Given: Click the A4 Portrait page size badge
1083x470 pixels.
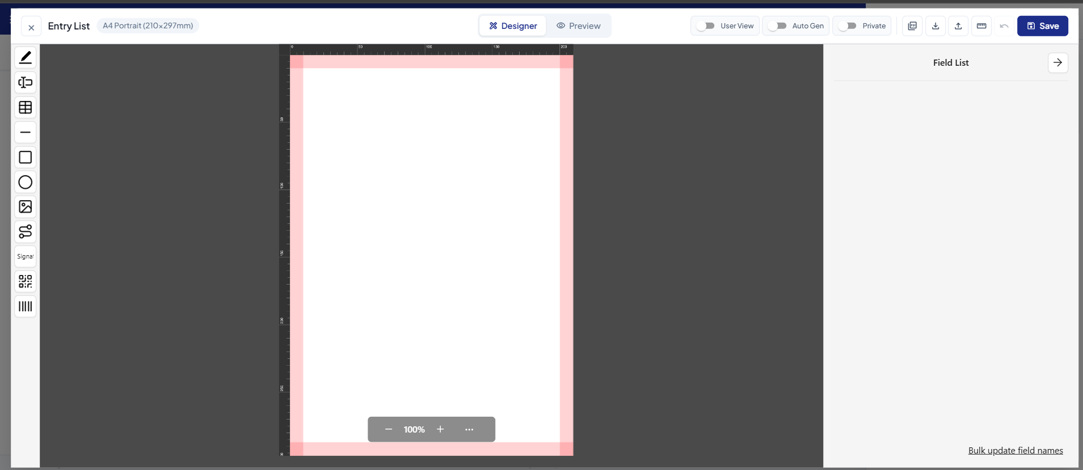Looking at the screenshot, I should click(148, 26).
